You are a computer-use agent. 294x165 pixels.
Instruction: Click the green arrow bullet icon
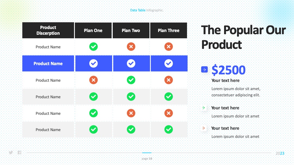(x=203, y=108)
